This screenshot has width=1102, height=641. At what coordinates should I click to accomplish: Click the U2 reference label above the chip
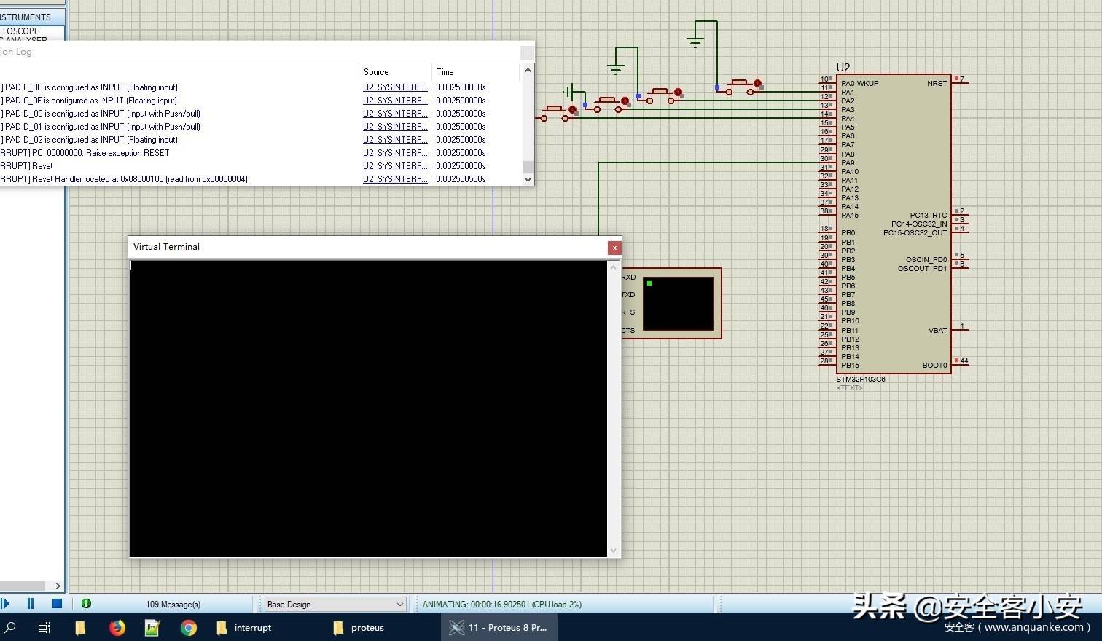(843, 67)
